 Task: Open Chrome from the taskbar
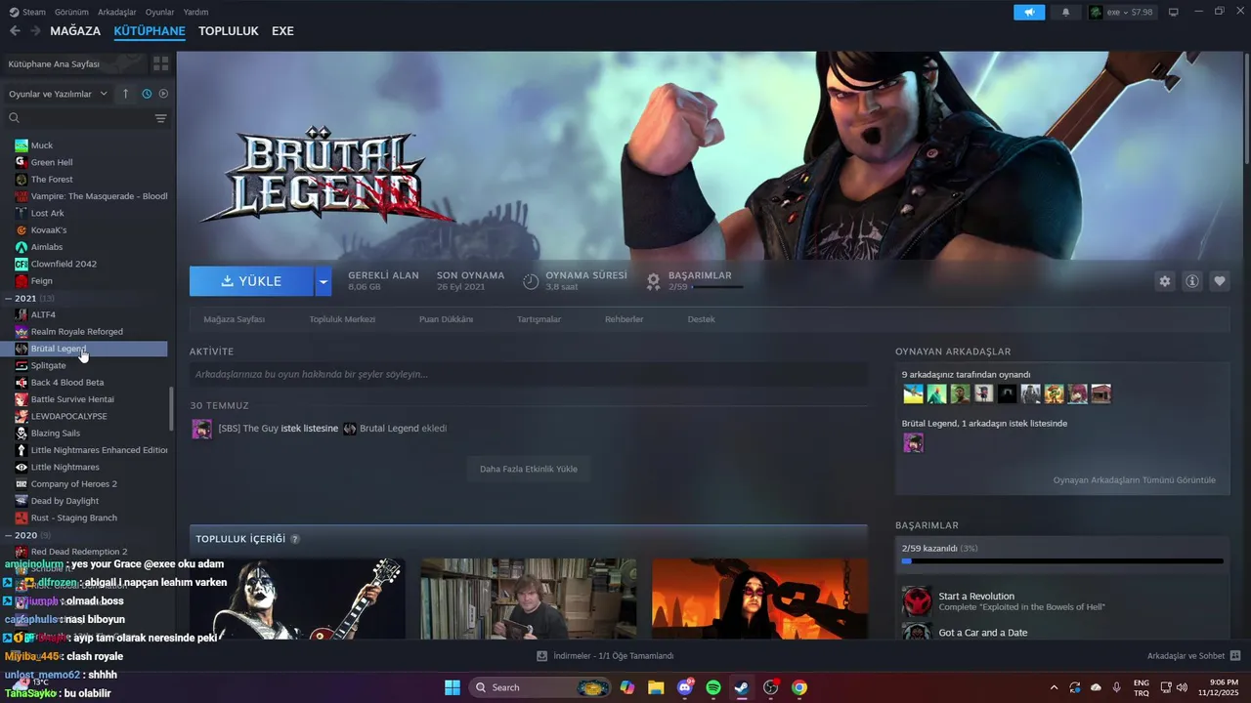pos(799,687)
